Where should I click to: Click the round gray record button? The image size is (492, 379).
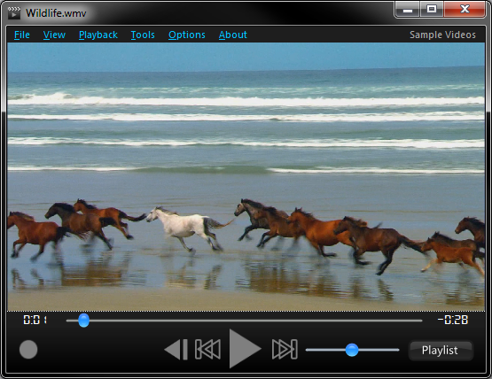pos(28,349)
